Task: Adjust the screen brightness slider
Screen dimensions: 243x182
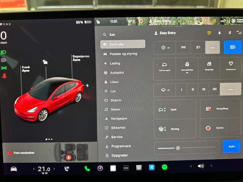Action: coord(186,148)
